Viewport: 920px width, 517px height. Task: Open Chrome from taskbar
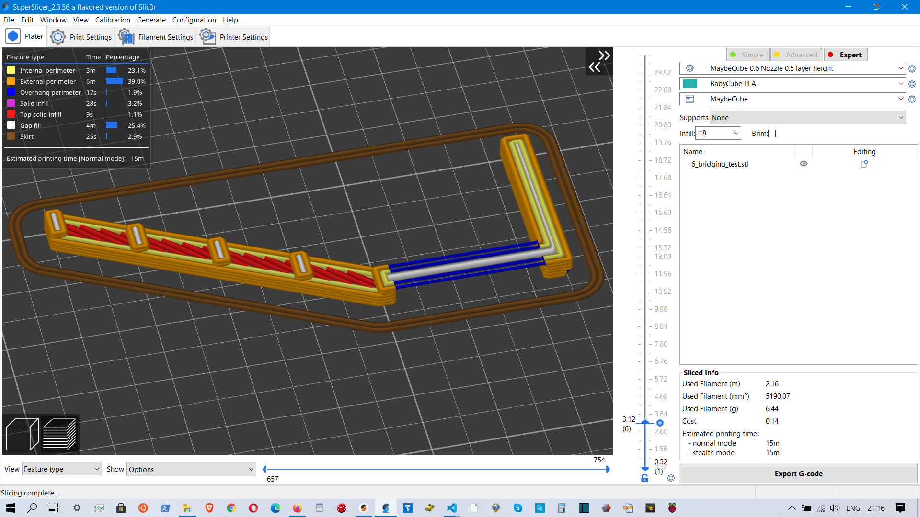[231, 508]
